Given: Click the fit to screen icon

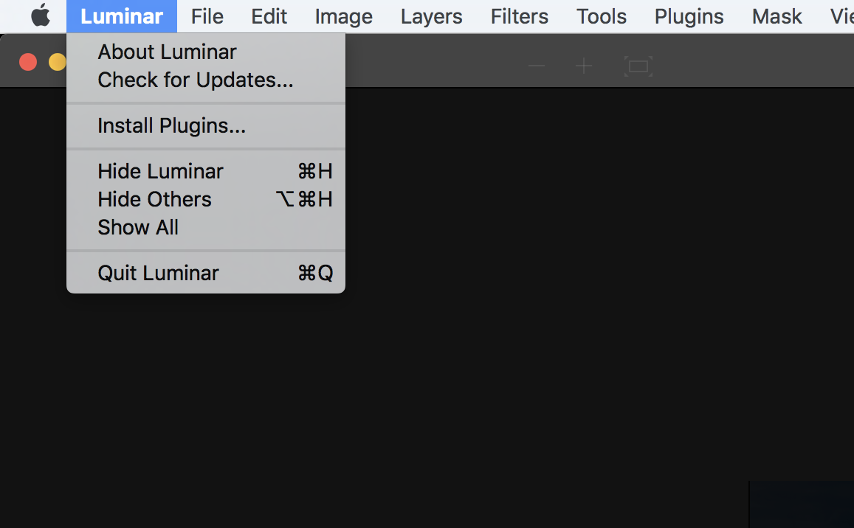Looking at the screenshot, I should (638, 66).
